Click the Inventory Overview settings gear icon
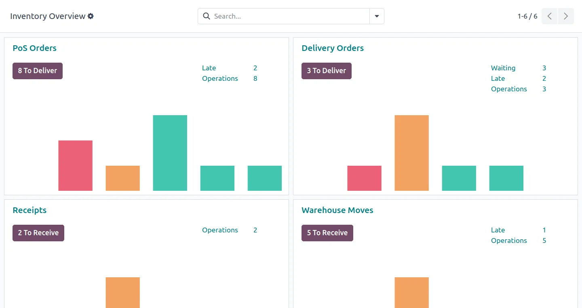The height and width of the screenshot is (308, 582). click(91, 16)
